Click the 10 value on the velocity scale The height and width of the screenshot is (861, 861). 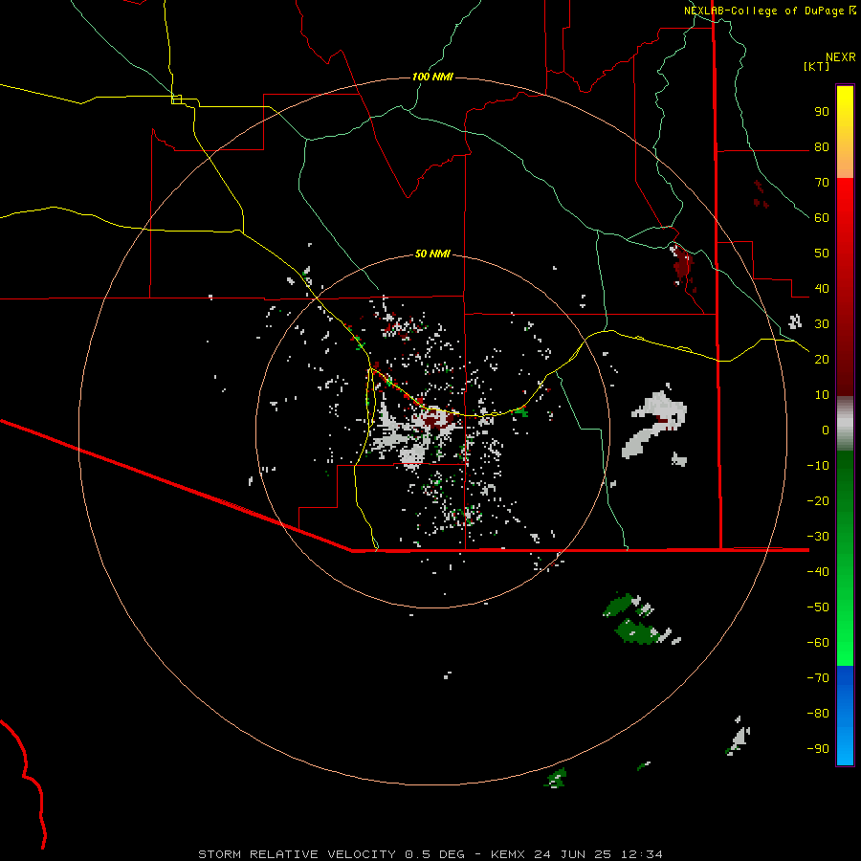coord(822,395)
